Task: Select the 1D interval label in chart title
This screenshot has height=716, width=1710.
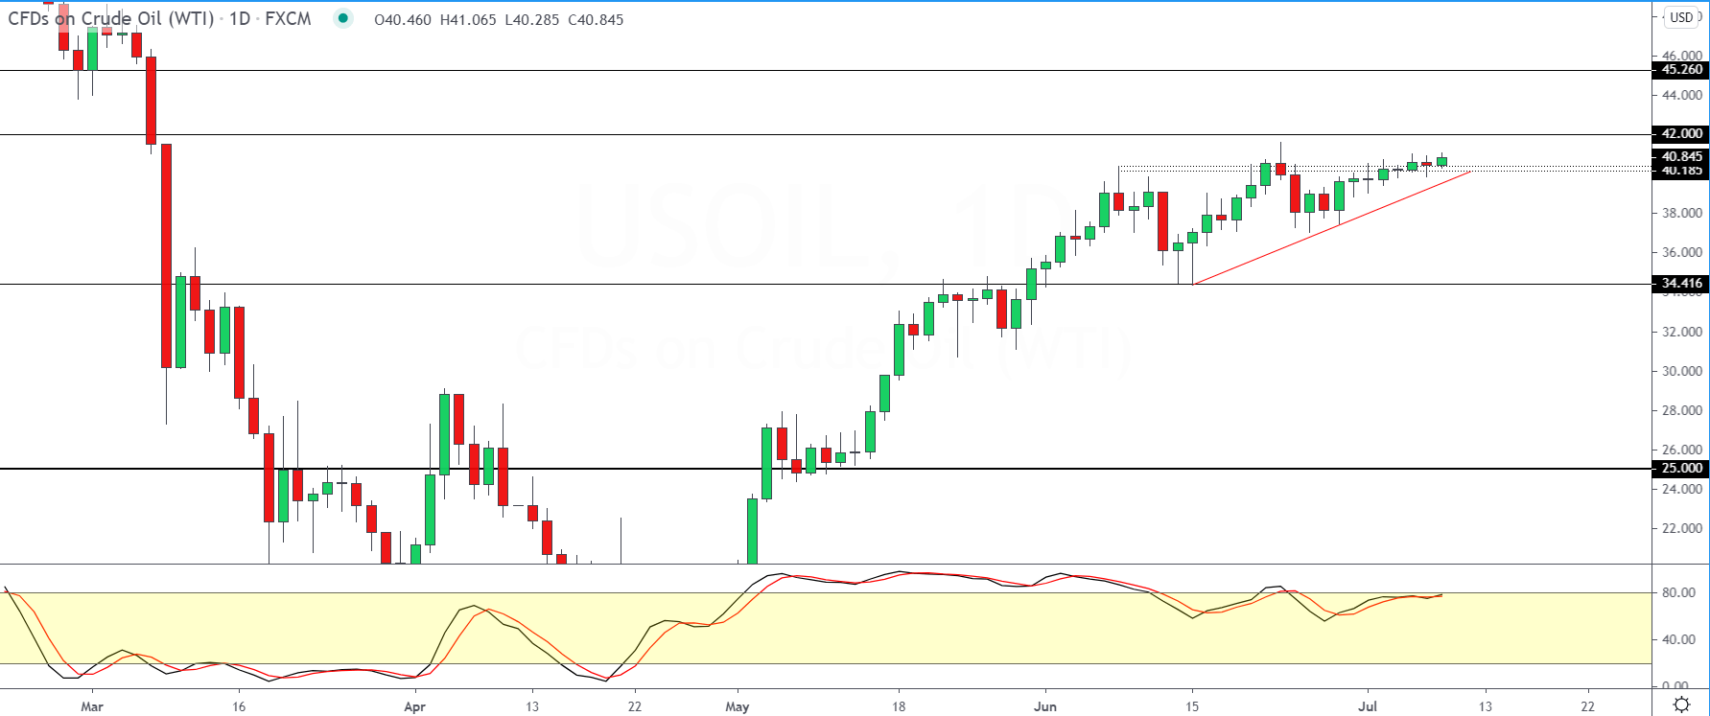Action: pos(240,18)
